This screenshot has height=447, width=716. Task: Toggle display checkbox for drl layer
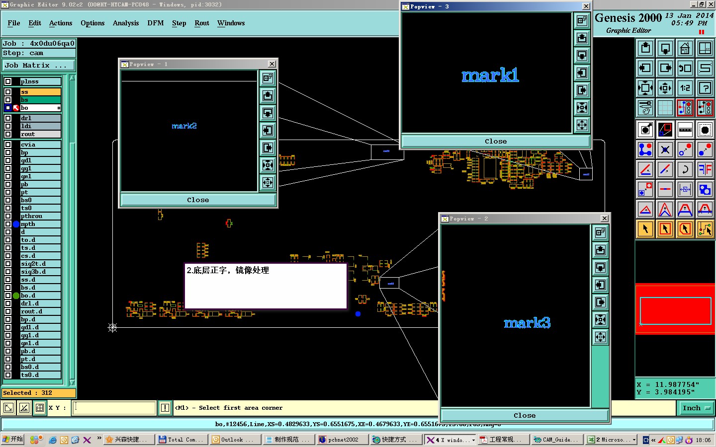8,118
